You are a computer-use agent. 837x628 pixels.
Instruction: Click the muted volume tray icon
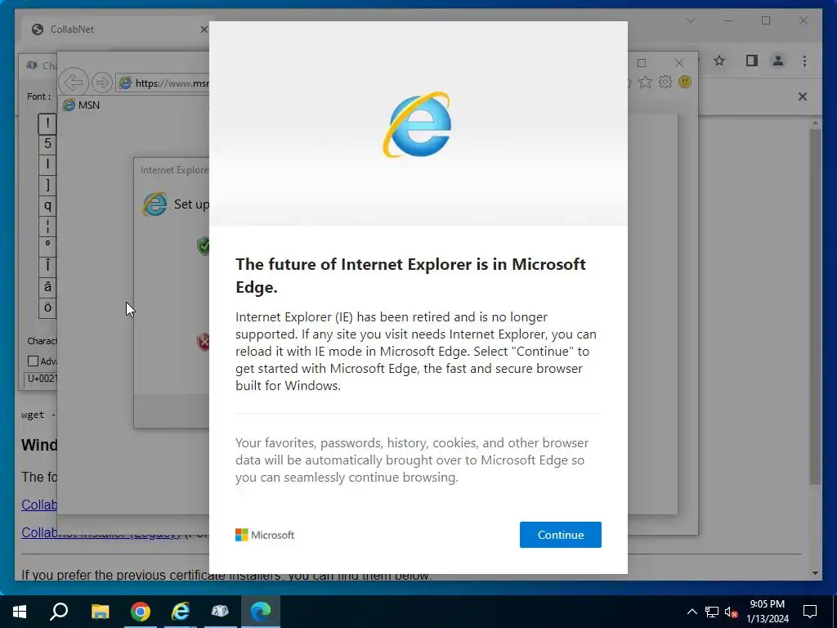[731, 612]
